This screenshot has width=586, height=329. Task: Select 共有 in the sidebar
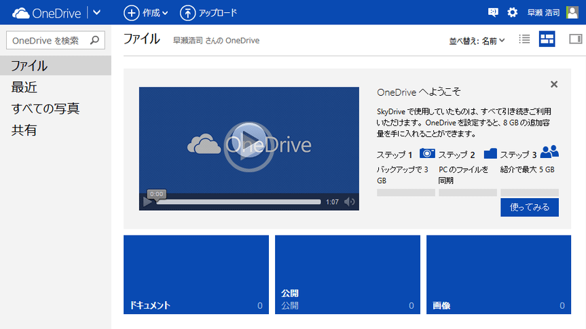click(24, 130)
